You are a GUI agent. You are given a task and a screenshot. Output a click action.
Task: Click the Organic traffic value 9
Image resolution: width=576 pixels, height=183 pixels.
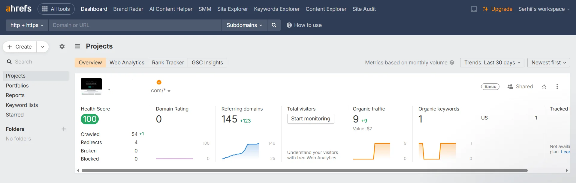point(356,119)
